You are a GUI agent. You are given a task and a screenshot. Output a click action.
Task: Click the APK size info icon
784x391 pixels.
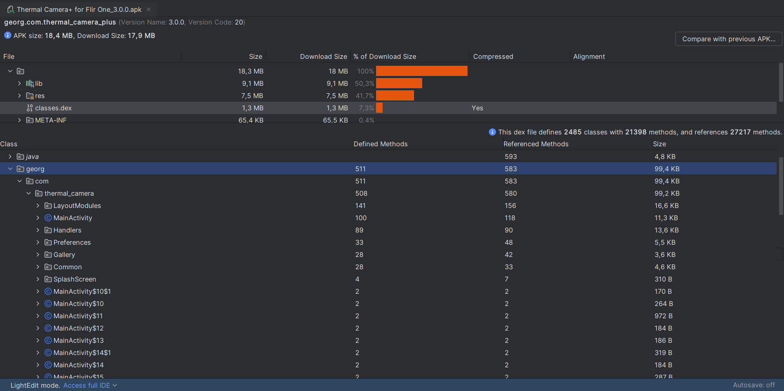7,36
